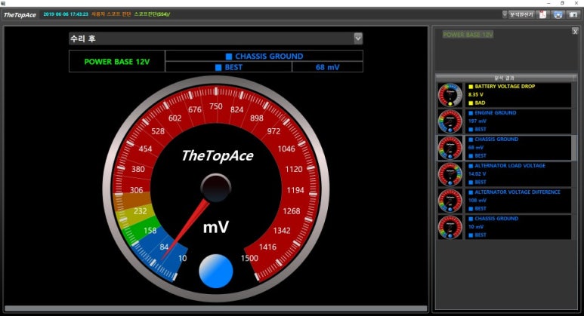Click the 분석 결과 results header bar
This screenshot has height=316, width=584.
click(505, 78)
